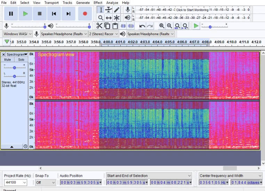Solo the spectrogram track

coord(21,59)
